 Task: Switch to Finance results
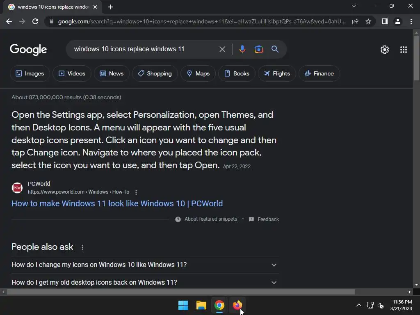click(x=319, y=73)
